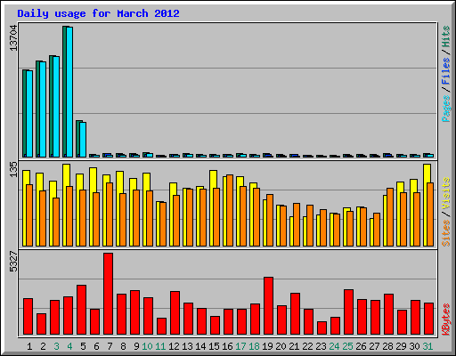Select the red KBytes bar for day 11

click(162, 327)
